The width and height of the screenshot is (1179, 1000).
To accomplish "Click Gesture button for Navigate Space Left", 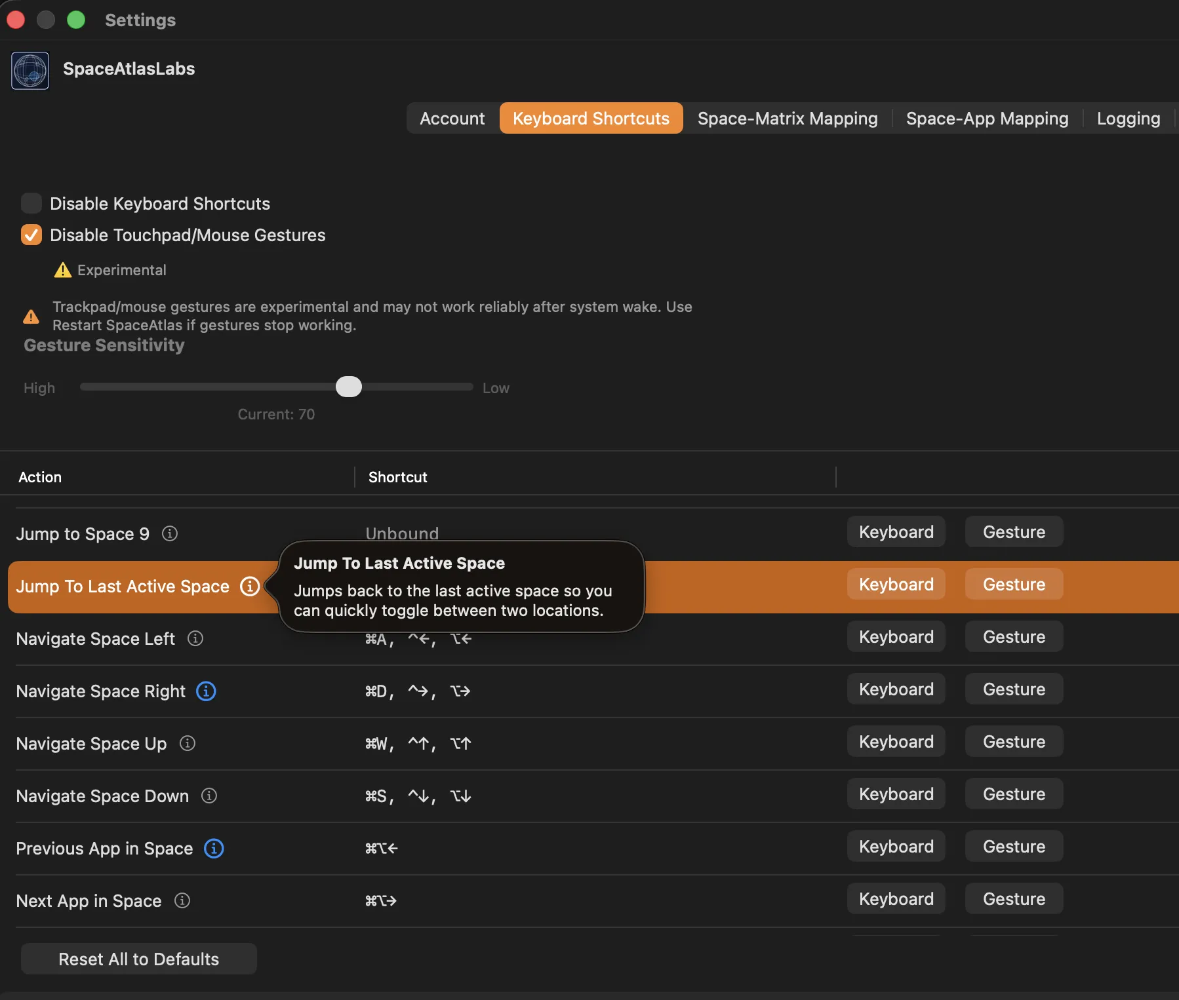I will click(1013, 636).
